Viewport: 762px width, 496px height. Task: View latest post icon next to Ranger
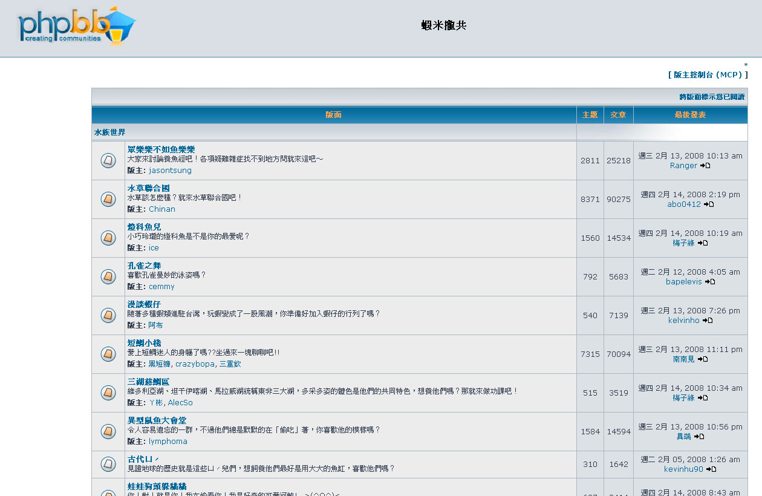click(x=705, y=166)
